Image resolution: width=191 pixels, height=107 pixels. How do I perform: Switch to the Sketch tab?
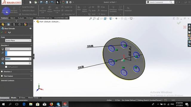click(x=13, y=18)
